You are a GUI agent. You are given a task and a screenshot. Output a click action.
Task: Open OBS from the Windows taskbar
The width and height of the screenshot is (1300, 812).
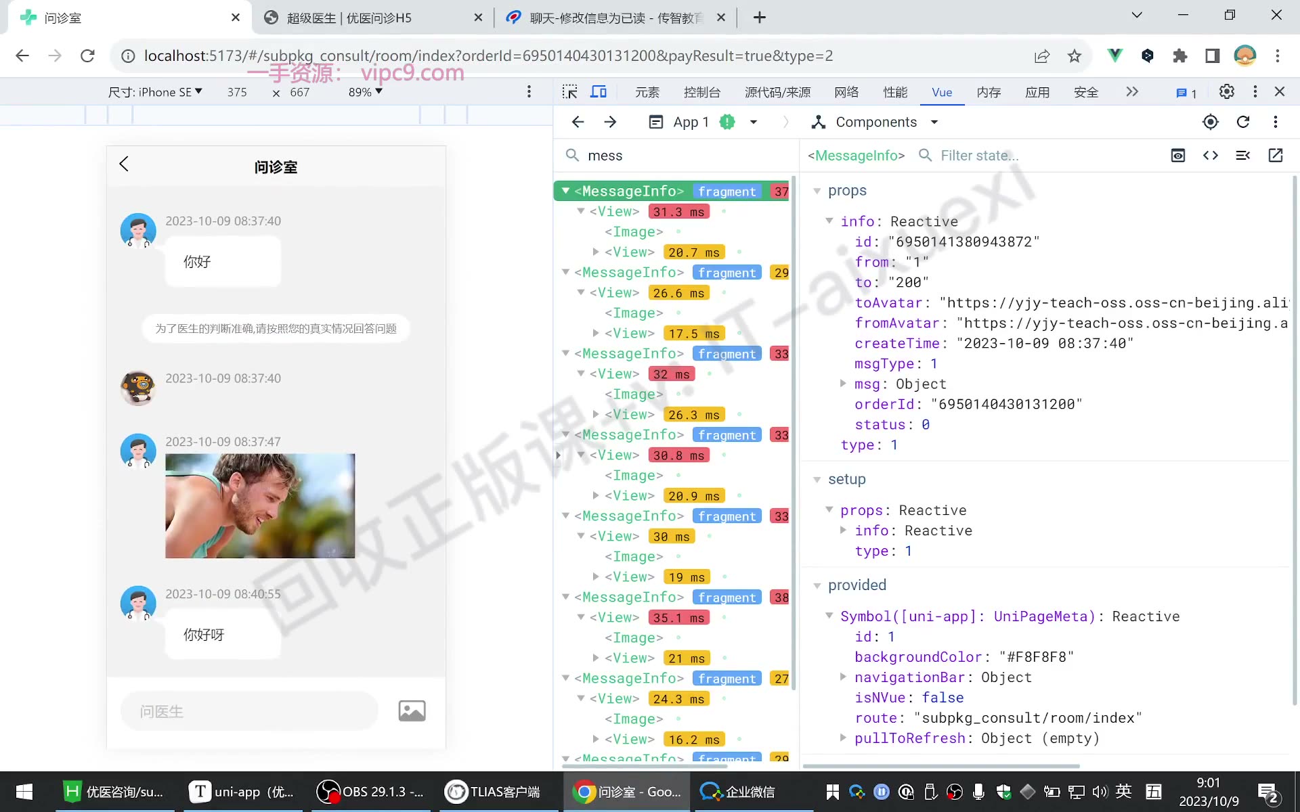pos(371,792)
